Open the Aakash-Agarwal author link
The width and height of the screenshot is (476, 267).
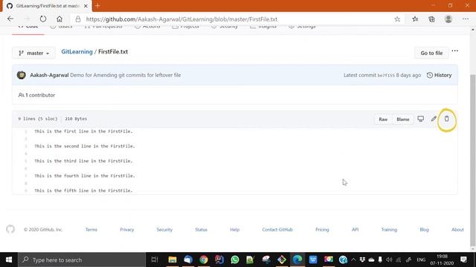point(49,75)
